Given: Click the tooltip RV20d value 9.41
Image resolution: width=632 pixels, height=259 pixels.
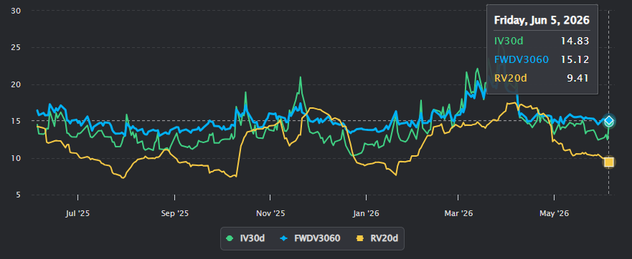Looking at the screenshot, I should pos(578,78).
